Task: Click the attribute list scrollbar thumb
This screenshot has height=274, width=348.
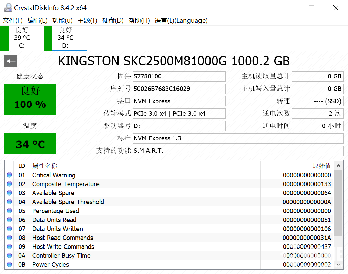Action: pos(338,203)
